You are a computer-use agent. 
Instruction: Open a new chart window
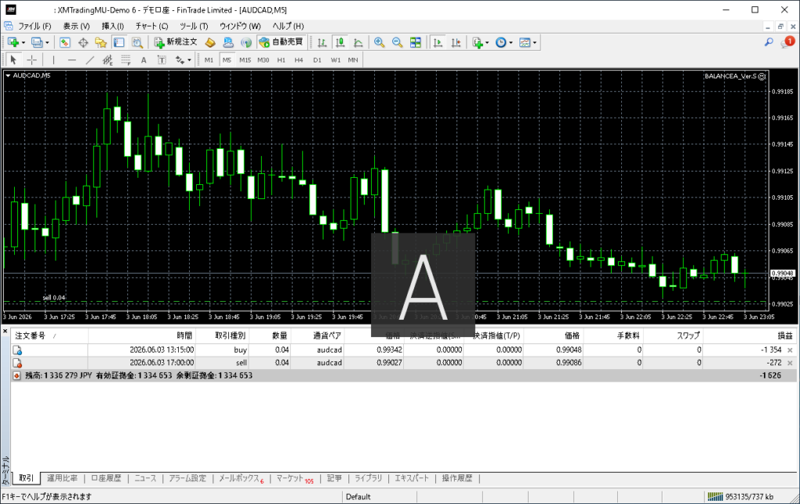coord(12,42)
